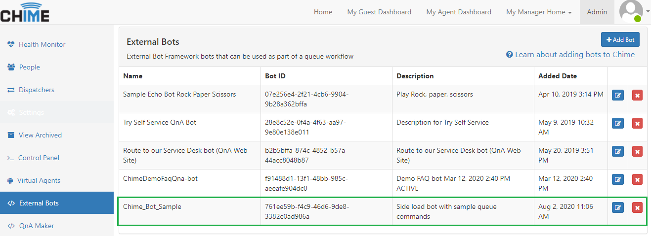The width and height of the screenshot is (651, 236).
Task: Click the Apr 10, 2019 3:14 PM date
Action: coord(571,94)
